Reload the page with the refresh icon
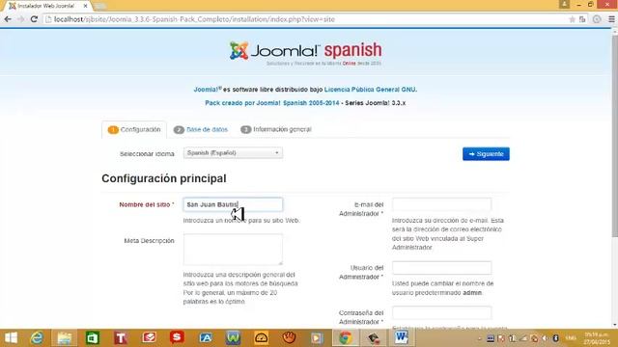 [x=35, y=19]
